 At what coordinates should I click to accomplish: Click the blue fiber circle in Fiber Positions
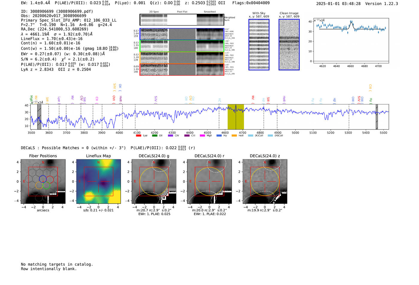coord(43,179)
